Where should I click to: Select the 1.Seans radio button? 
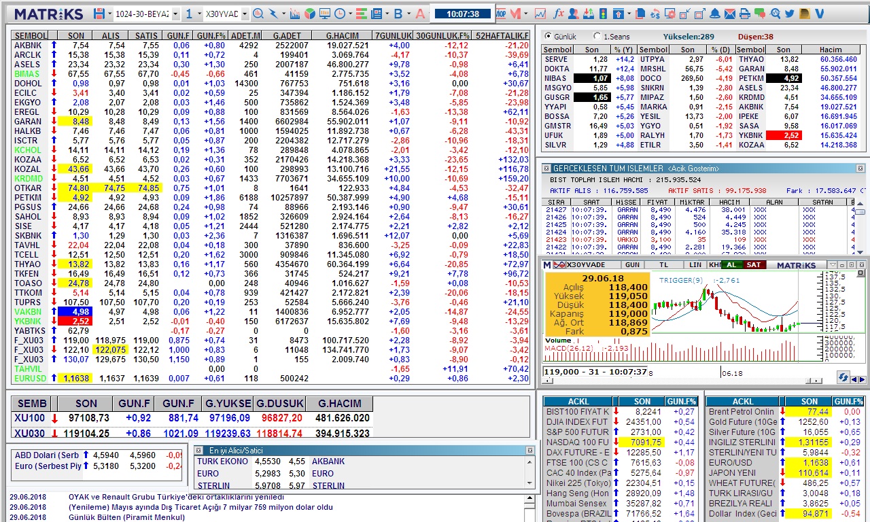pos(597,36)
